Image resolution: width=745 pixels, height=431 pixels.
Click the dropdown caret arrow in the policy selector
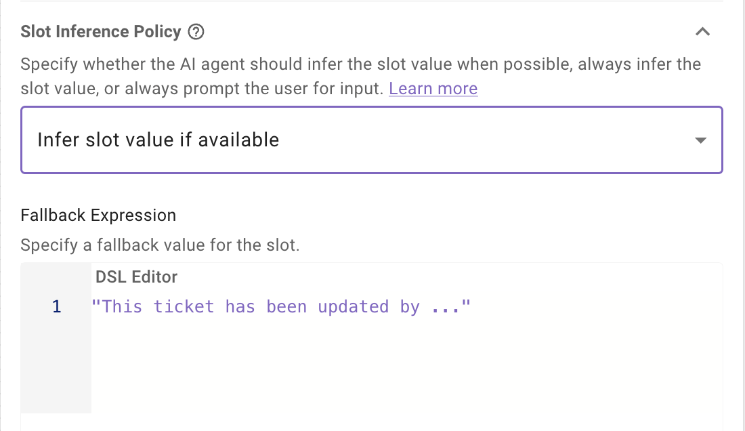[x=700, y=140]
